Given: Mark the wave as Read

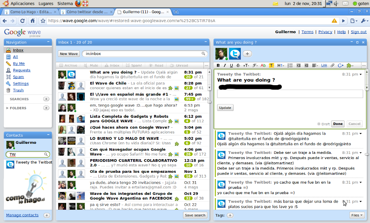Looking at the screenshot, I should pos(156,65).
